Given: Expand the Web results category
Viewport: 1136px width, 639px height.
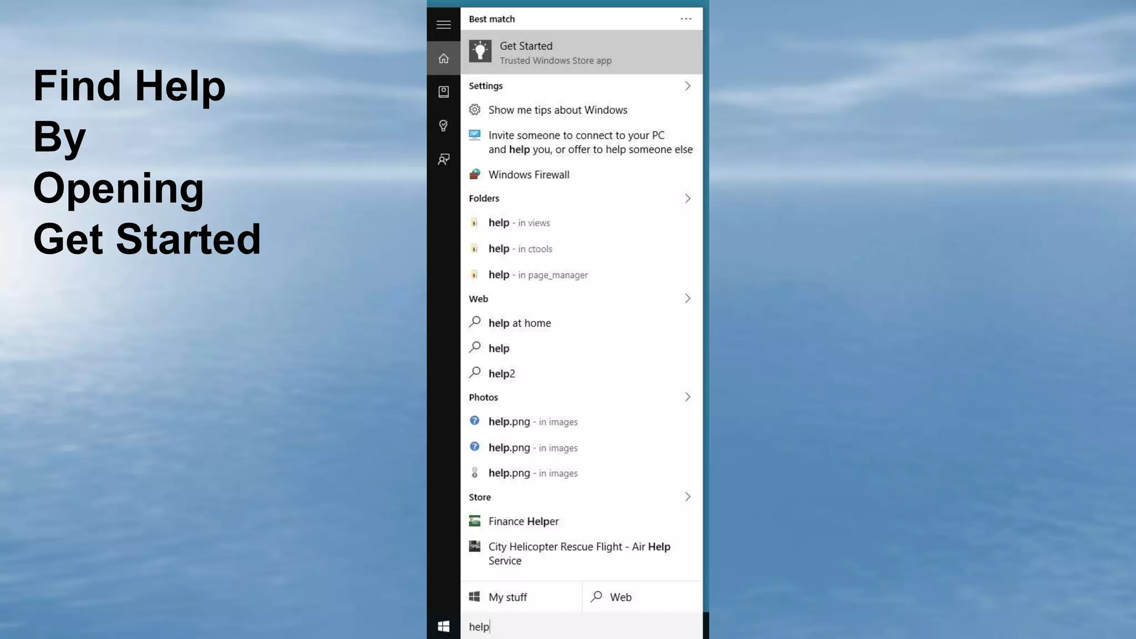Looking at the screenshot, I should (687, 298).
